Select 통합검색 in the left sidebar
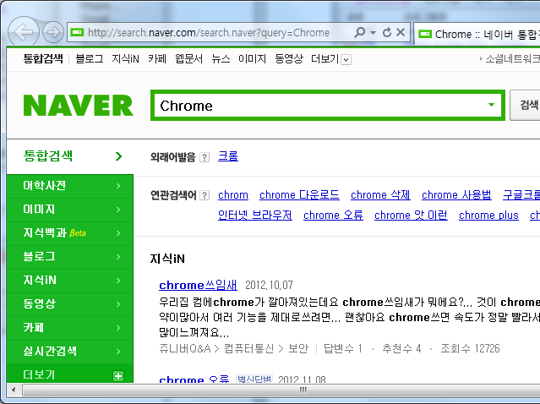This screenshot has height=404, width=540. (70, 156)
